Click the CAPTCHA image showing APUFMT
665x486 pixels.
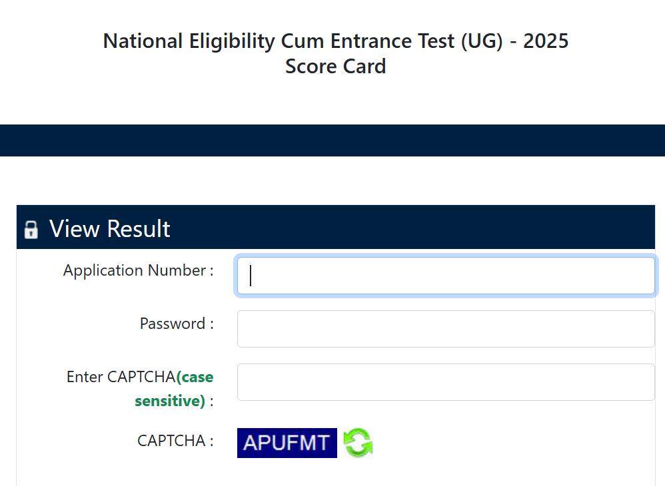tap(287, 442)
